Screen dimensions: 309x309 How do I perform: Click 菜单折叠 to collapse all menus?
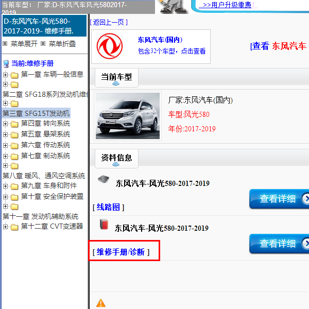(62, 44)
